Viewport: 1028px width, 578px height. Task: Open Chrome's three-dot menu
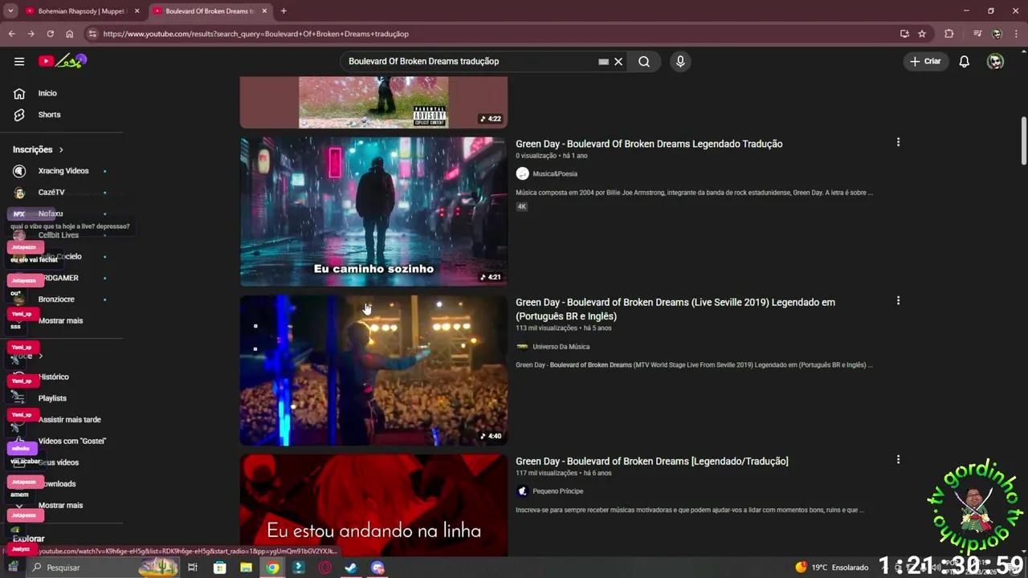(1016, 34)
